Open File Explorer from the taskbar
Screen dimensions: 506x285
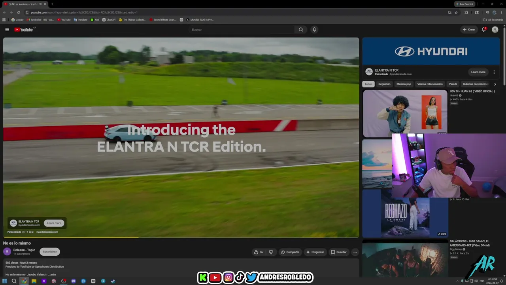click(34, 281)
